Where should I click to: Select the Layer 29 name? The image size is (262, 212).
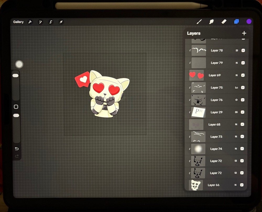point(216,112)
